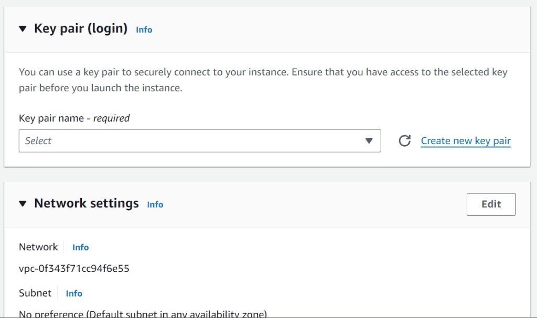Image resolution: width=537 pixels, height=318 pixels.
Task: Open Info for the Subnet field
Action: pos(73,293)
